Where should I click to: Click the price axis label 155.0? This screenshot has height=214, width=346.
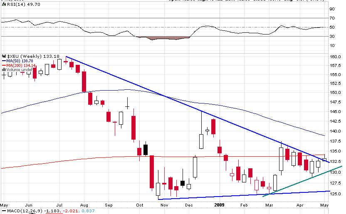(336, 75)
